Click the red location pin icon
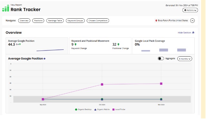This screenshot has width=206, height=119. pyautogui.click(x=156, y=21)
